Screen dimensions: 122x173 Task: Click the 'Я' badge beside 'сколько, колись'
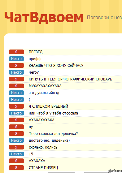click(16, 147)
